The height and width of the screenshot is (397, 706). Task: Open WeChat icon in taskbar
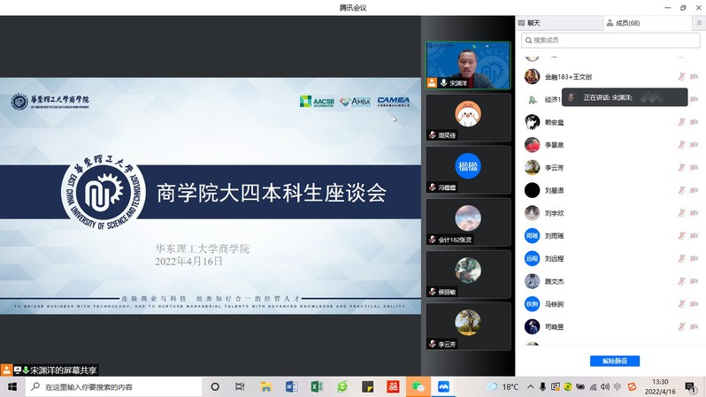419,387
